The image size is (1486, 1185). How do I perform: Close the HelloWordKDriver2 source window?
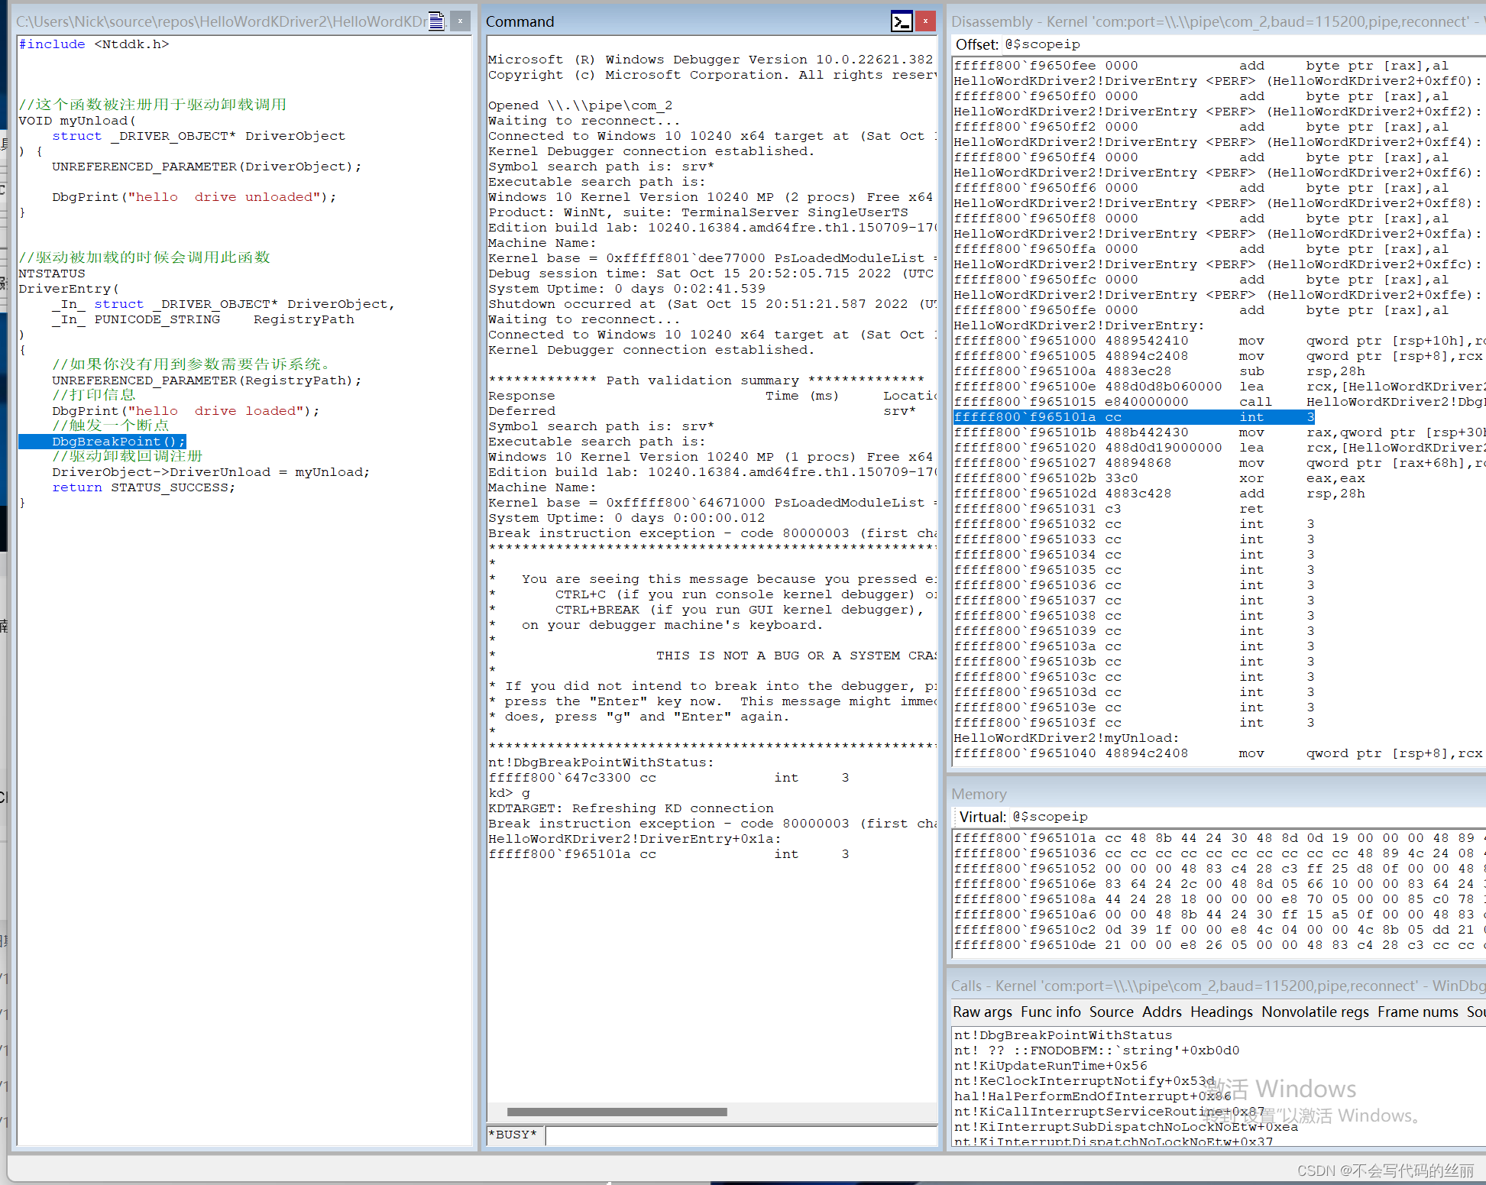click(x=460, y=21)
